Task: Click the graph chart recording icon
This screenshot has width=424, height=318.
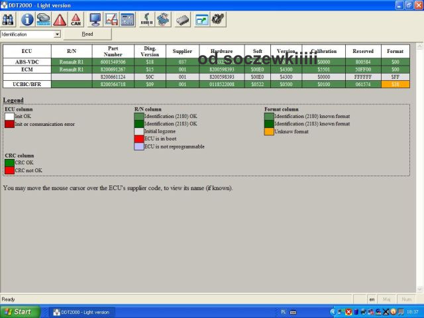Action: click(111, 20)
